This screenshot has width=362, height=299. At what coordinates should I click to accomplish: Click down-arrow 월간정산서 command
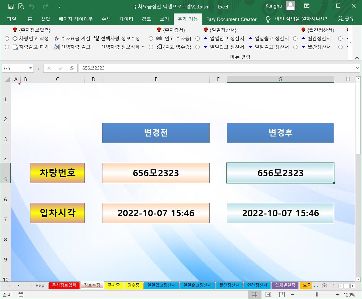point(316,47)
